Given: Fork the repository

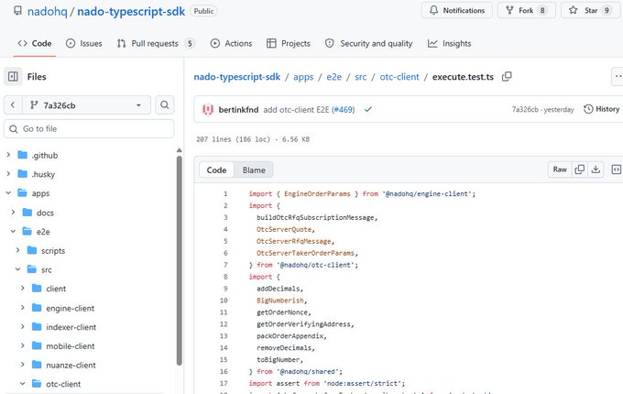Looking at the screenshot, I should 527,10.
